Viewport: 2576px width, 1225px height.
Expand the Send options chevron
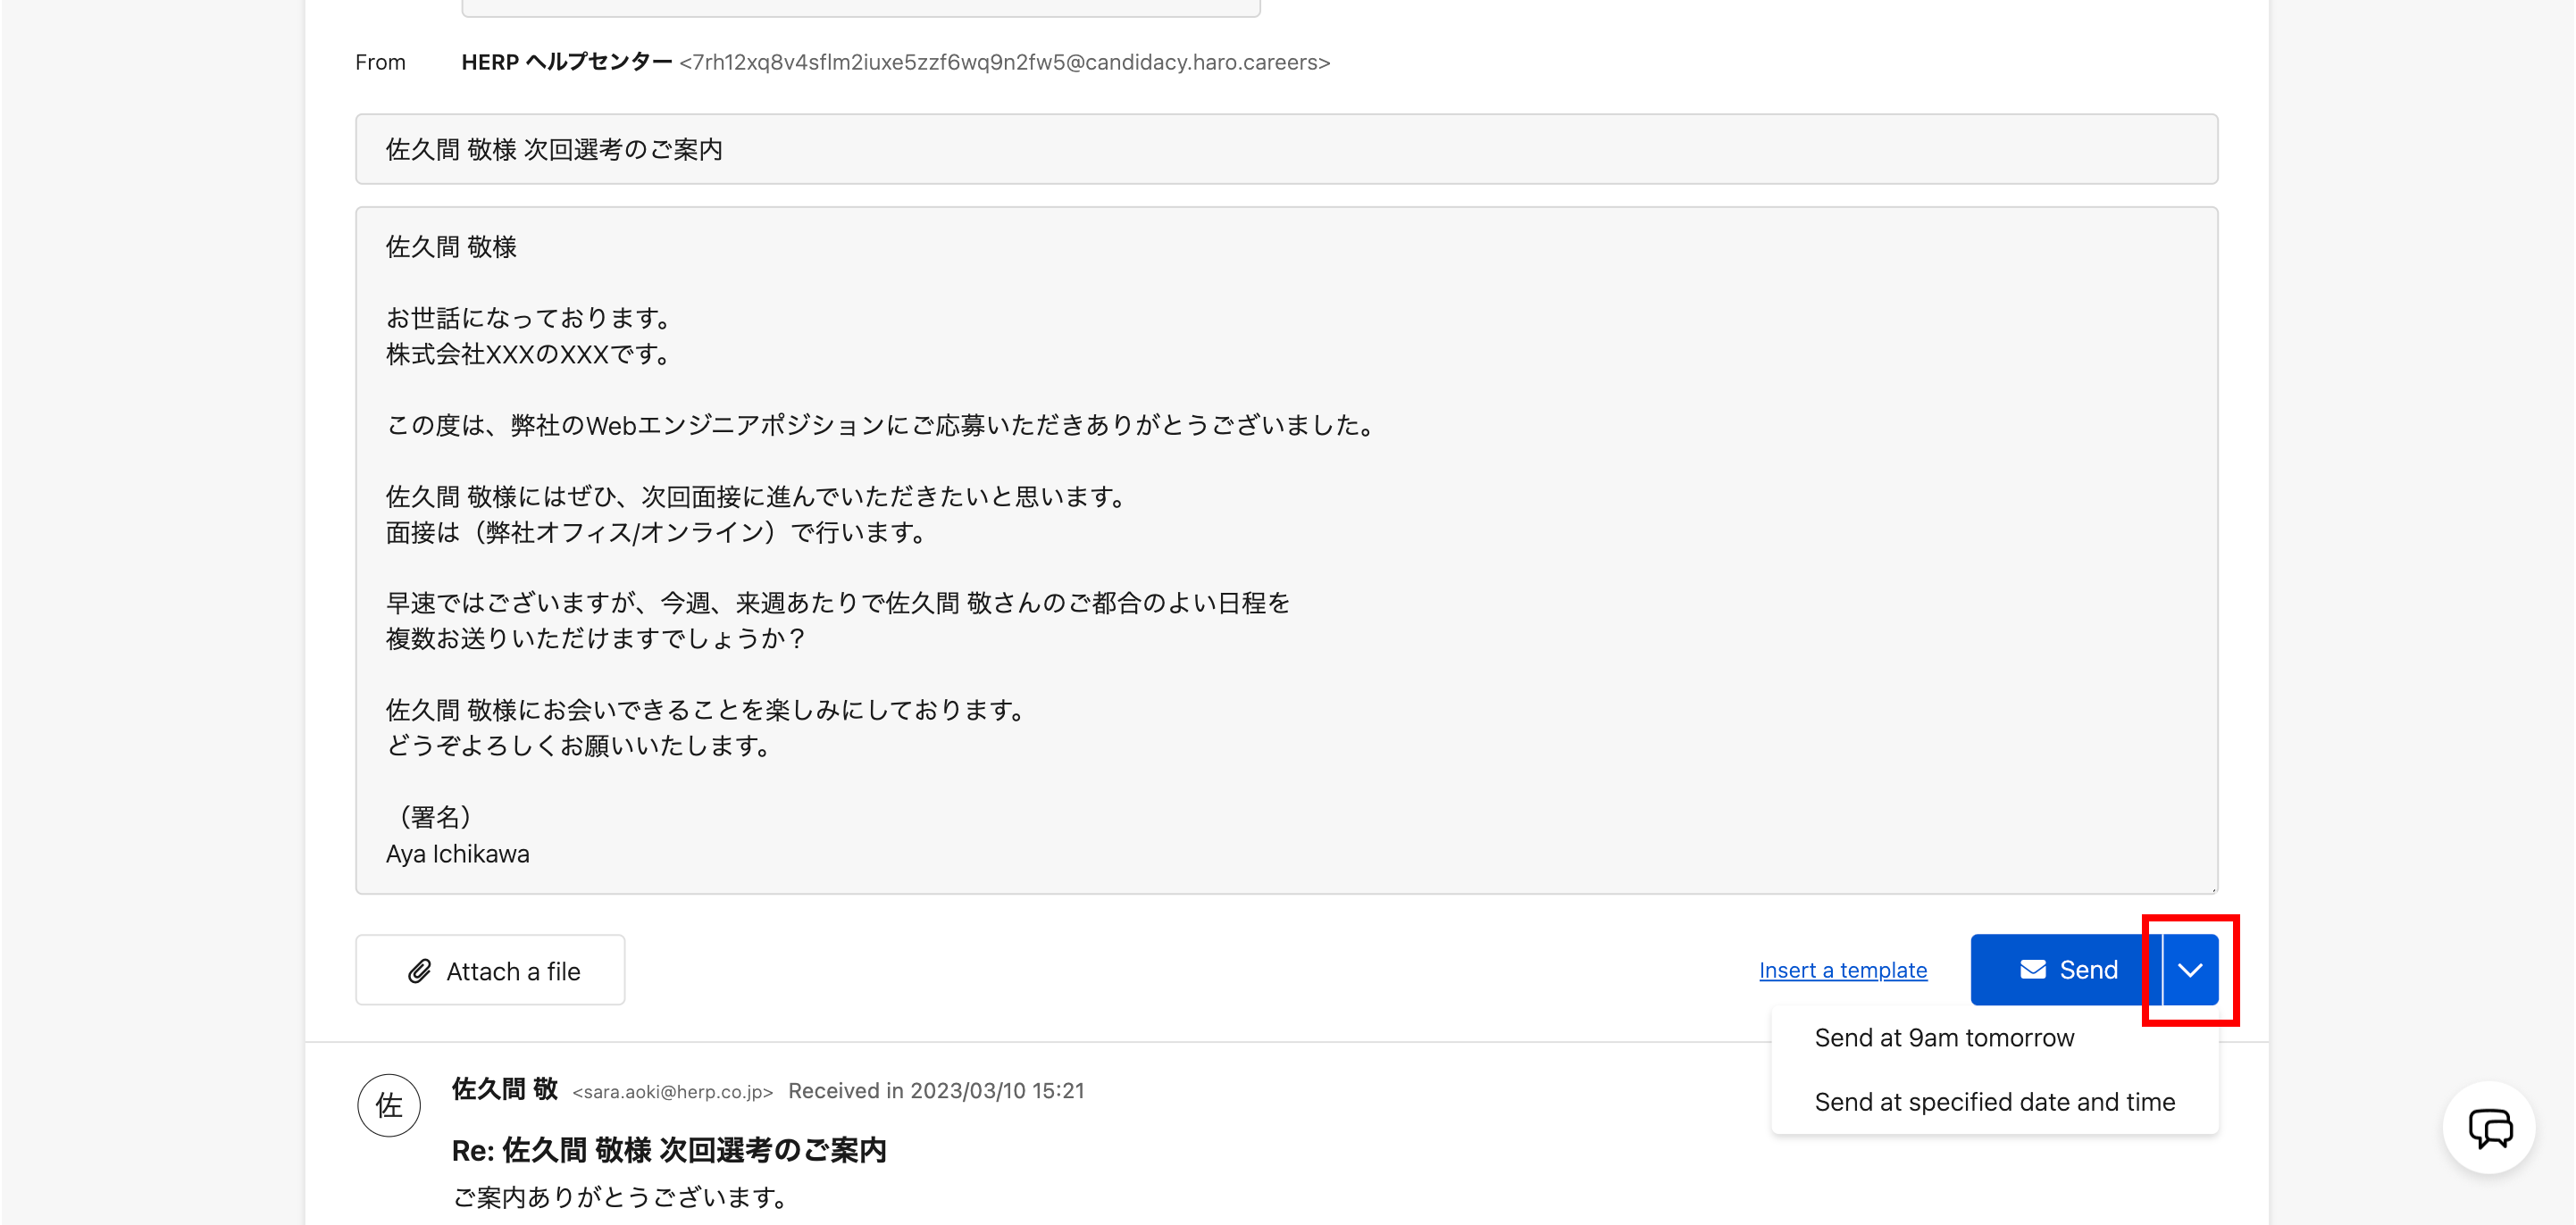coord(2190,969)
